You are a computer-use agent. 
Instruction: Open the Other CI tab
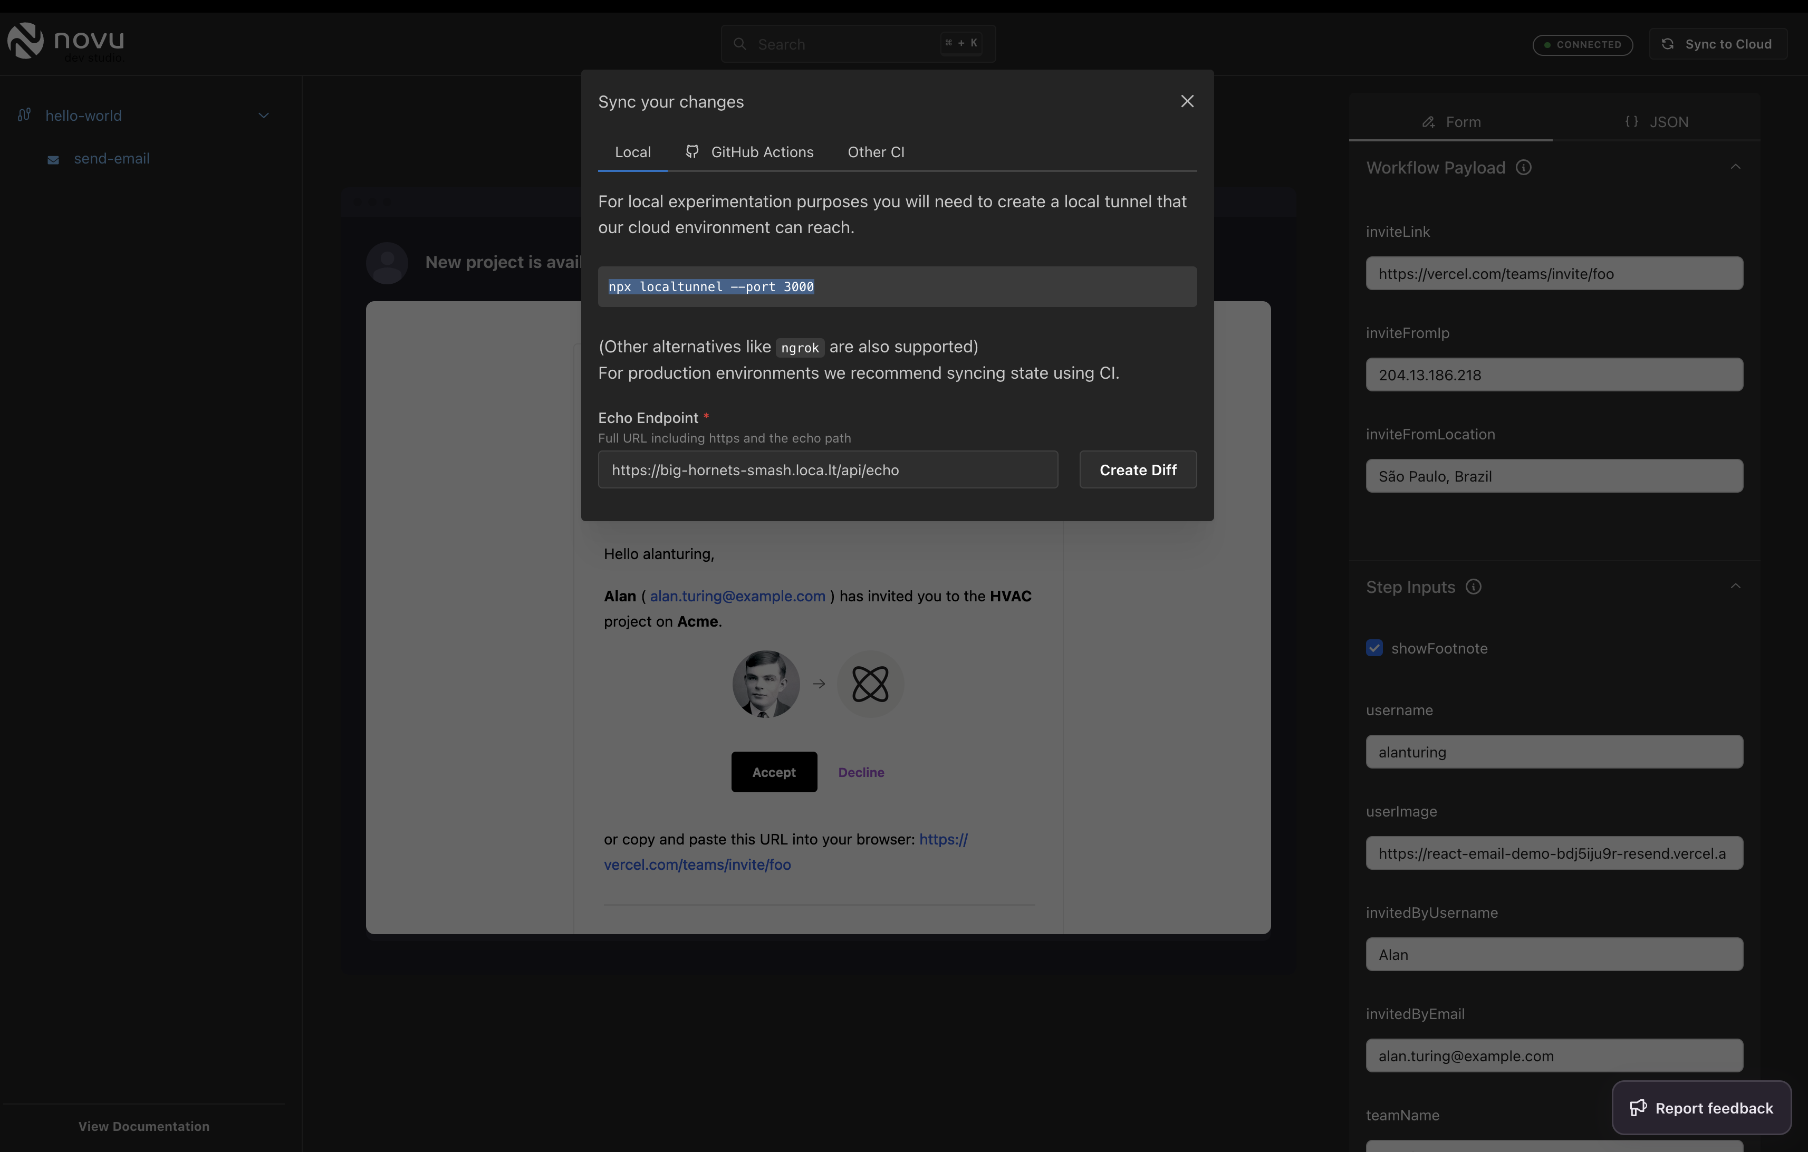pos(876,152)
